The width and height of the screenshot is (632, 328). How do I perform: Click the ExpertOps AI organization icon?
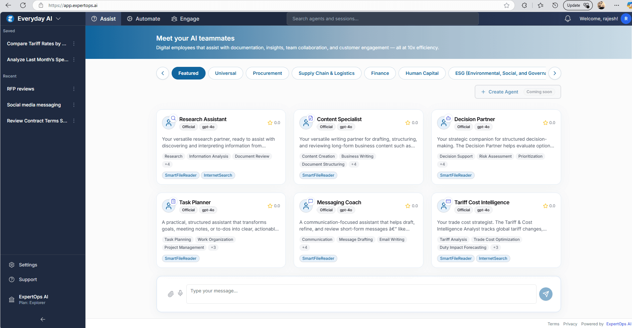pos(12,299)
